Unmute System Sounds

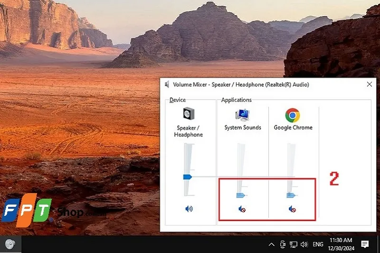pos(243,209)
